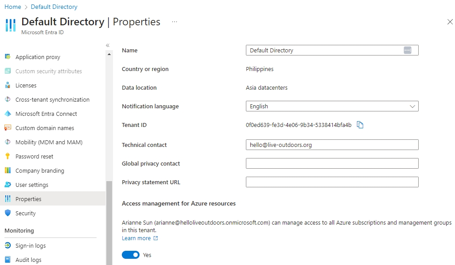Copy the Tenant ID to clipboard
Image resolution: width=455 pixels, height=265 pixels.
point(360,125)
